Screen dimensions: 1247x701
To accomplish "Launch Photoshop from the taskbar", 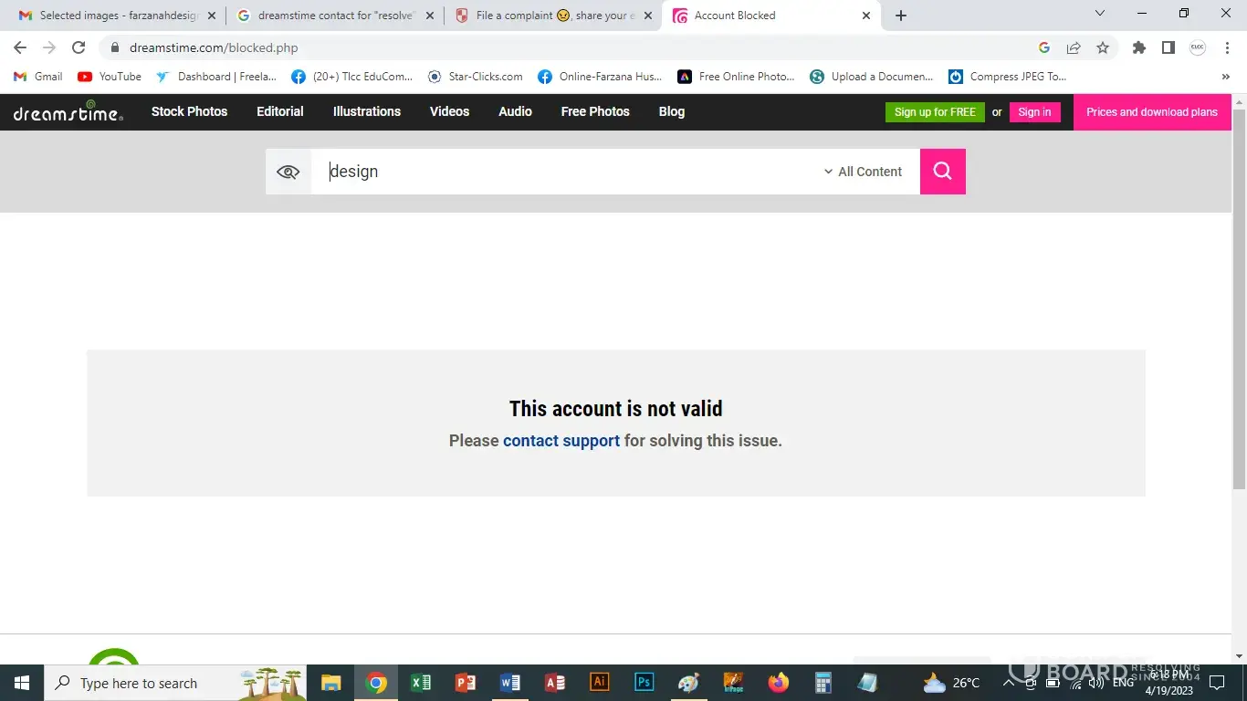I will [x=644, y=683].
